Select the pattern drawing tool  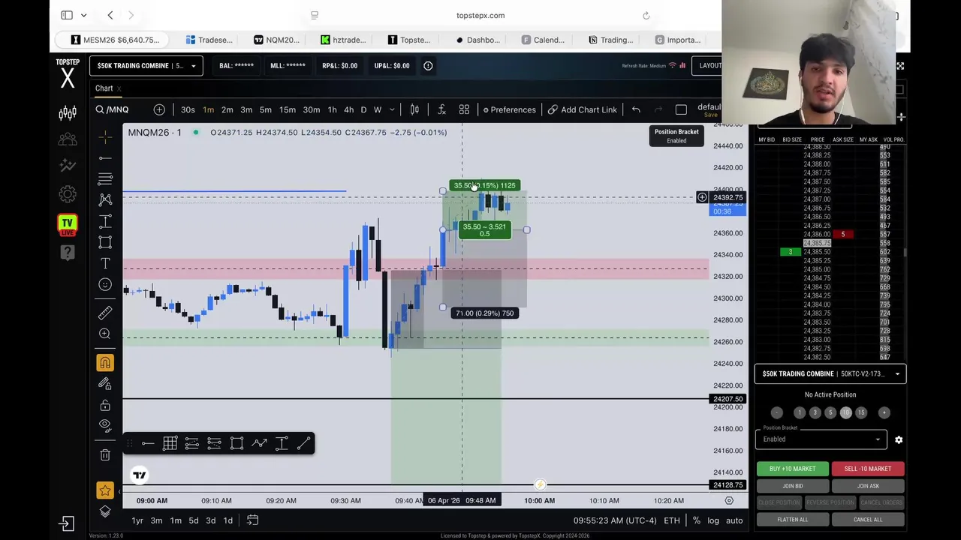pyautogui.click(x=105, y=199)
